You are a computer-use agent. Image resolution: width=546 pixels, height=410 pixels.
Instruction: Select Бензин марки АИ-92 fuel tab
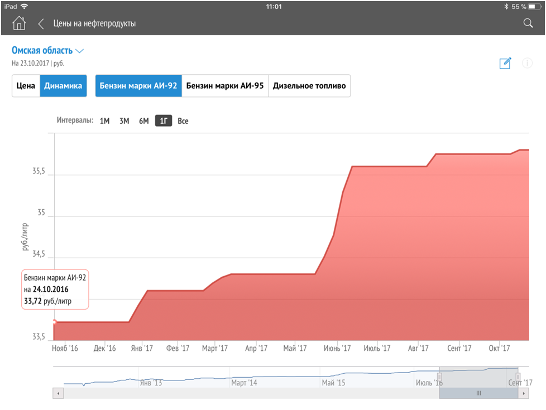138,86
